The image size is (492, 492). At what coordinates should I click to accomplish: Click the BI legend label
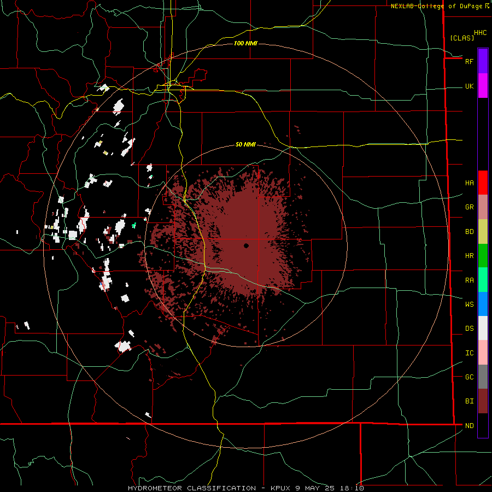pos(469,401)
